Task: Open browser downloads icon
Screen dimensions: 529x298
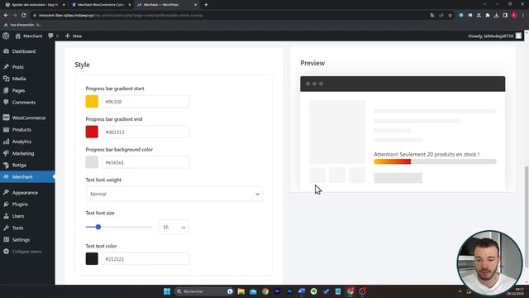Action: [496, 15]
